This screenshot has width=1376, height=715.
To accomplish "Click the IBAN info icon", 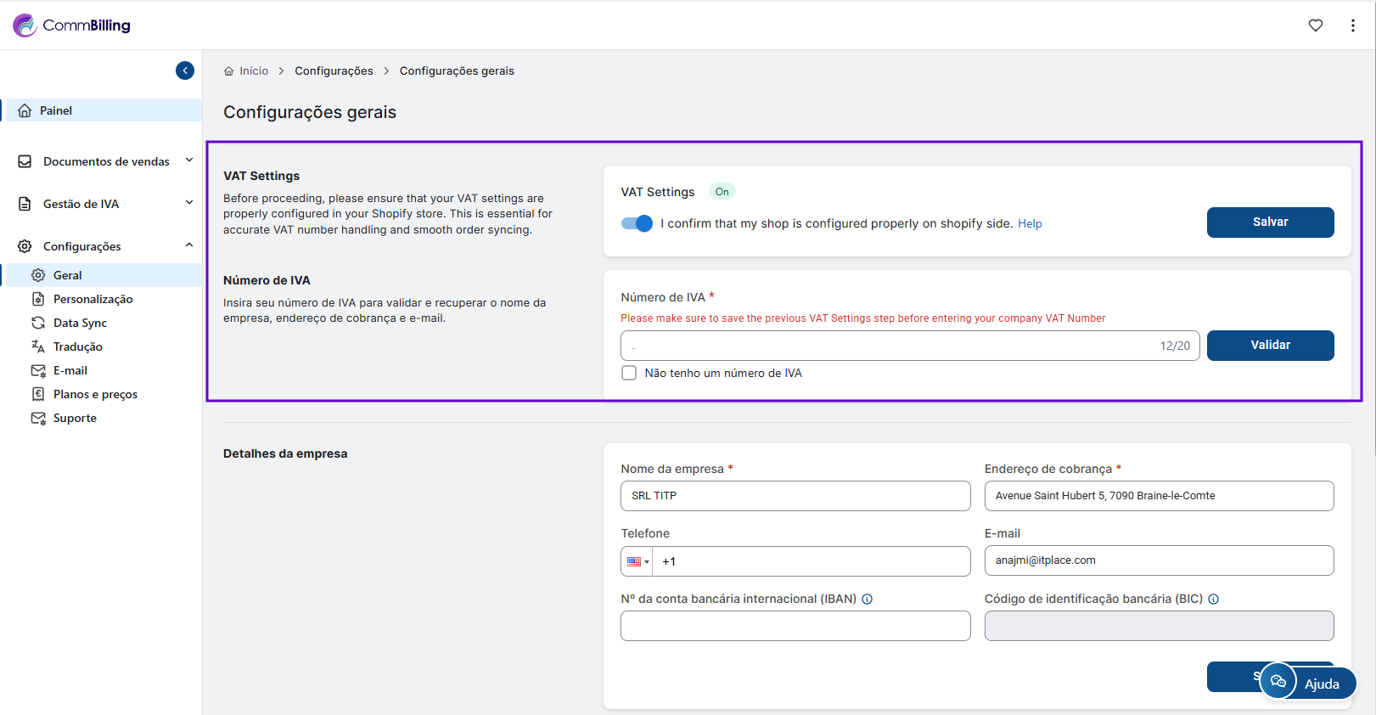I will coord(867,600).
